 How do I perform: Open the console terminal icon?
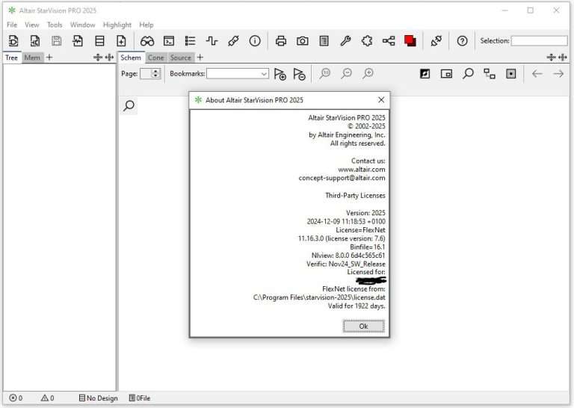[169, 41]
